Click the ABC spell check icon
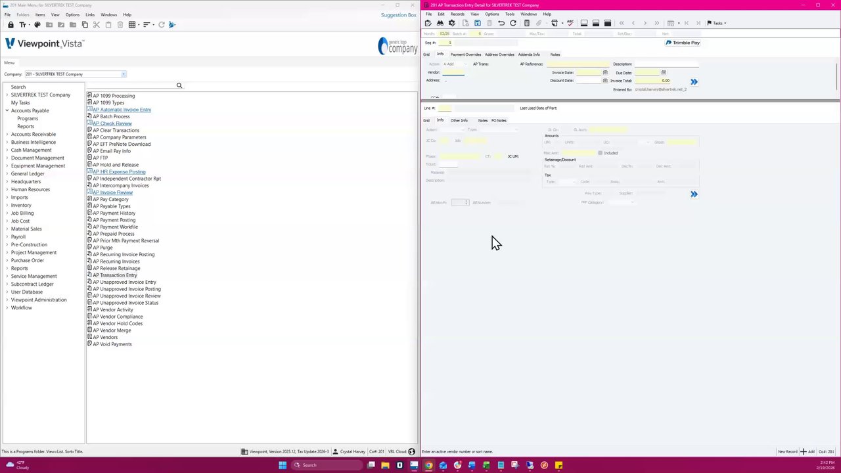The image size is (841, 473). click(570, 23)
